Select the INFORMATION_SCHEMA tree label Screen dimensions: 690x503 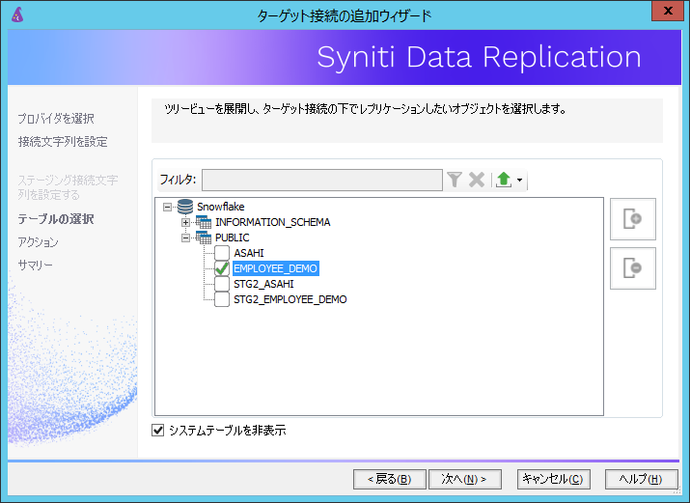click(273, 222)
